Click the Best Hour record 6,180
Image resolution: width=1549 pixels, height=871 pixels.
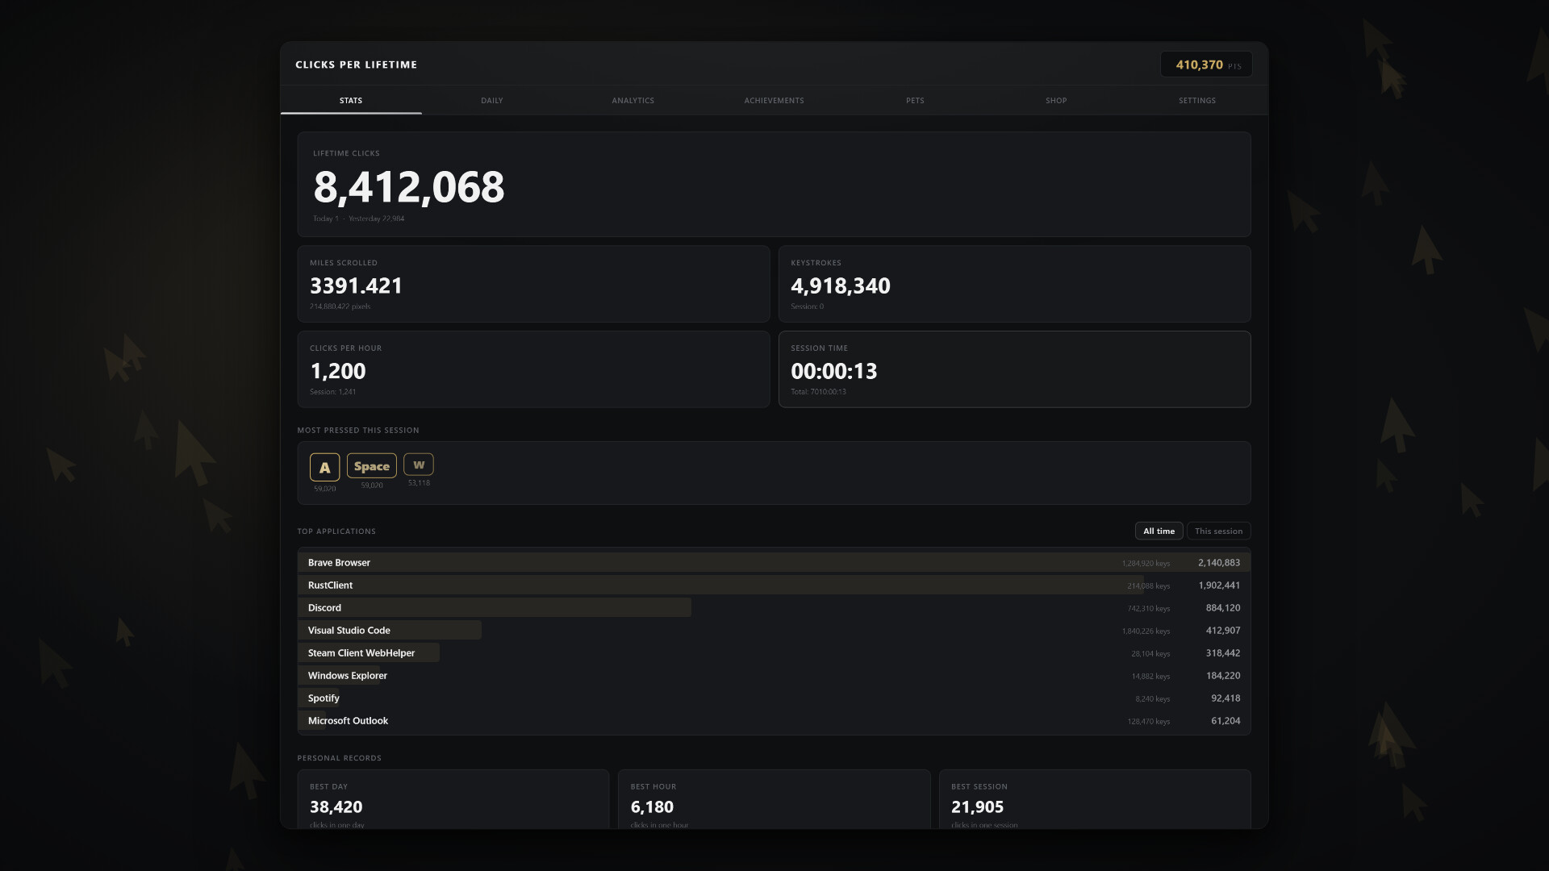click(x=652, y=806)
